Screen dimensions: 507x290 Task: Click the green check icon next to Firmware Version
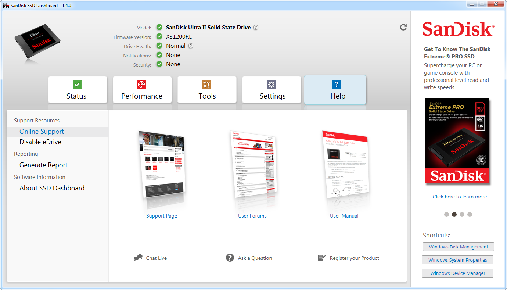click(159, 36)
